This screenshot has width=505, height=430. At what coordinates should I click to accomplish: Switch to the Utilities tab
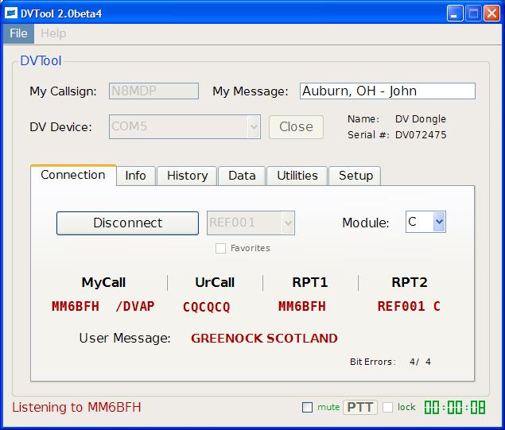[x=297, y=176]
